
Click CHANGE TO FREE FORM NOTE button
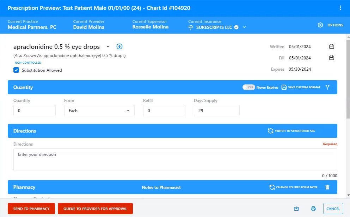click(x=294, y=187)
